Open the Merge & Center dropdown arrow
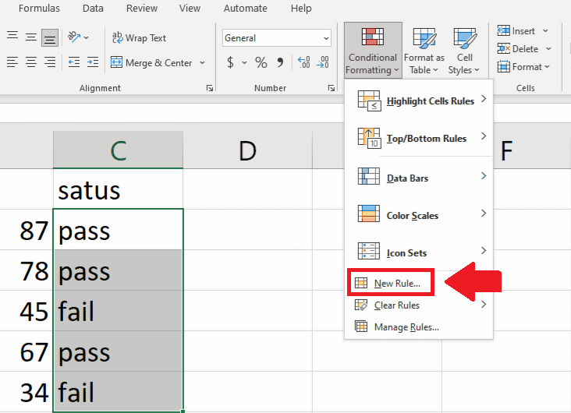This screenshot has height=413, width=571. pos(202,62)
